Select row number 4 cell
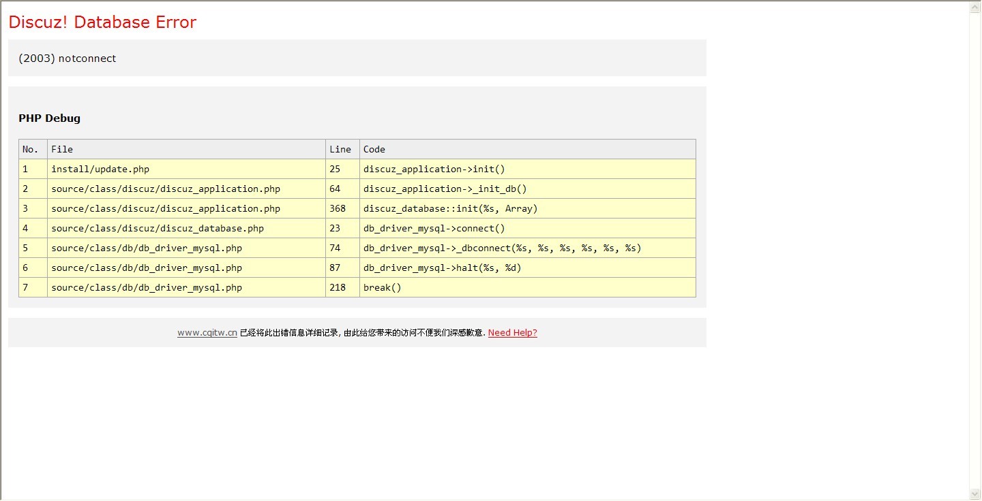This screenshot has height=501, width=982. point(33,228)
